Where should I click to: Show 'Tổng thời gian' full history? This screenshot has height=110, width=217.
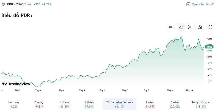[201, 104]
